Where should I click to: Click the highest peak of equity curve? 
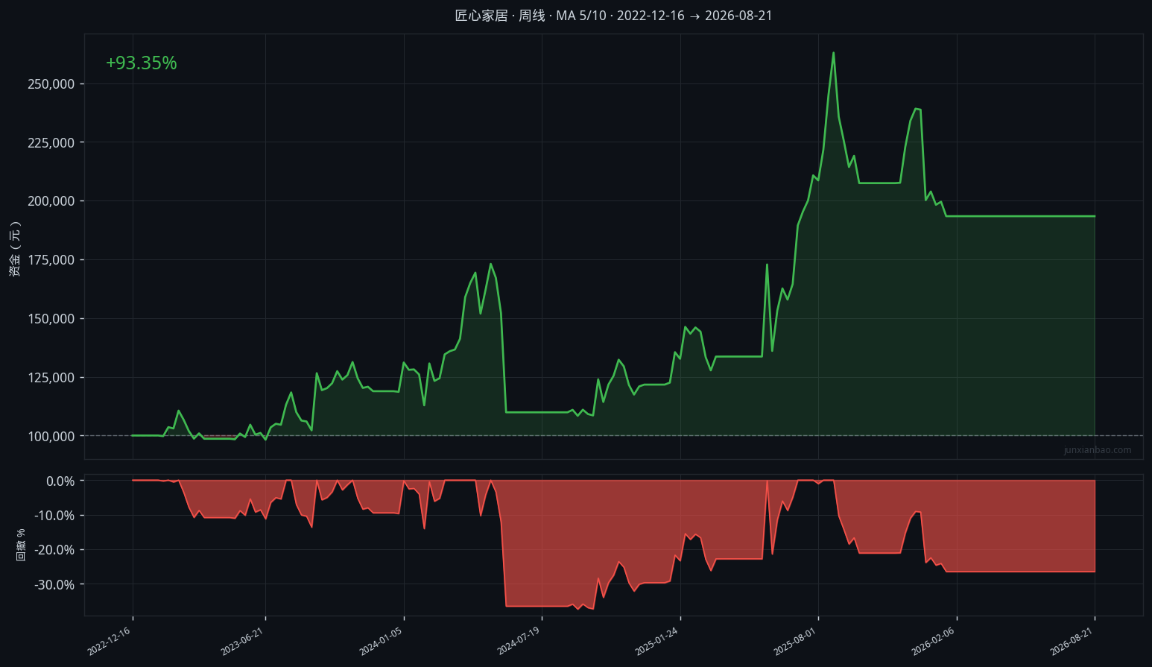coord(833,53)
